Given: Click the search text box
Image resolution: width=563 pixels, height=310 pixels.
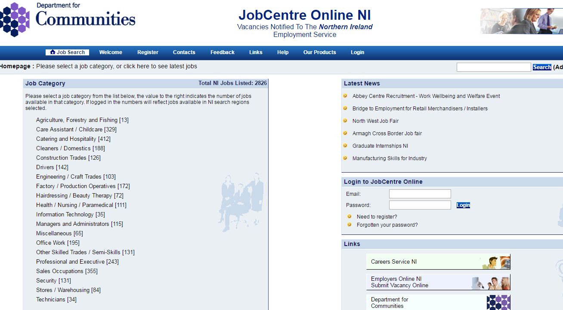Looking at the screenshot, I should click(494, 67).
